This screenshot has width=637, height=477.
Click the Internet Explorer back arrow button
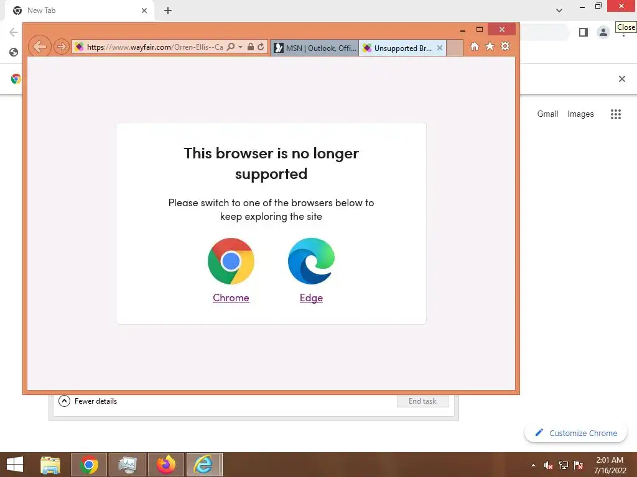point(39,47)
